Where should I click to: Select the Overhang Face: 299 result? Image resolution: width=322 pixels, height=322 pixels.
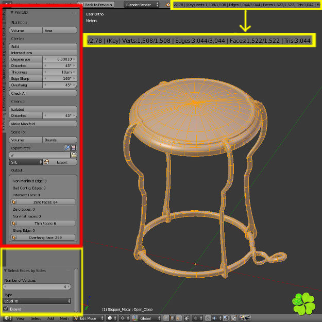click(x=43, y=238)
